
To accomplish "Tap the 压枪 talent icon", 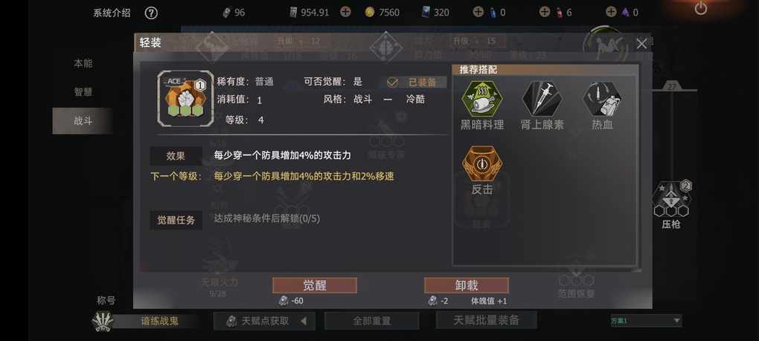I will click(x=671, y=199).
